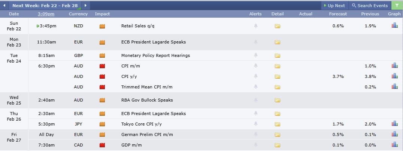Open graph for Tokyo Core CPI y/y
Screen dimensions: 403x151
coord(394,124)
